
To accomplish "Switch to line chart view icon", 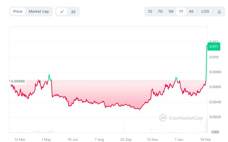I will (62, 11).
